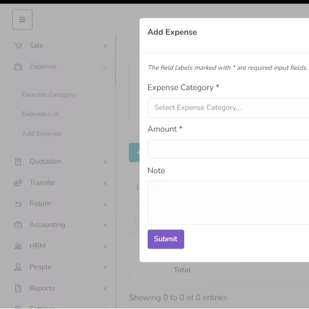Open the Select Expense Category dropdown
309x309 pixels.
coord(228,108)
